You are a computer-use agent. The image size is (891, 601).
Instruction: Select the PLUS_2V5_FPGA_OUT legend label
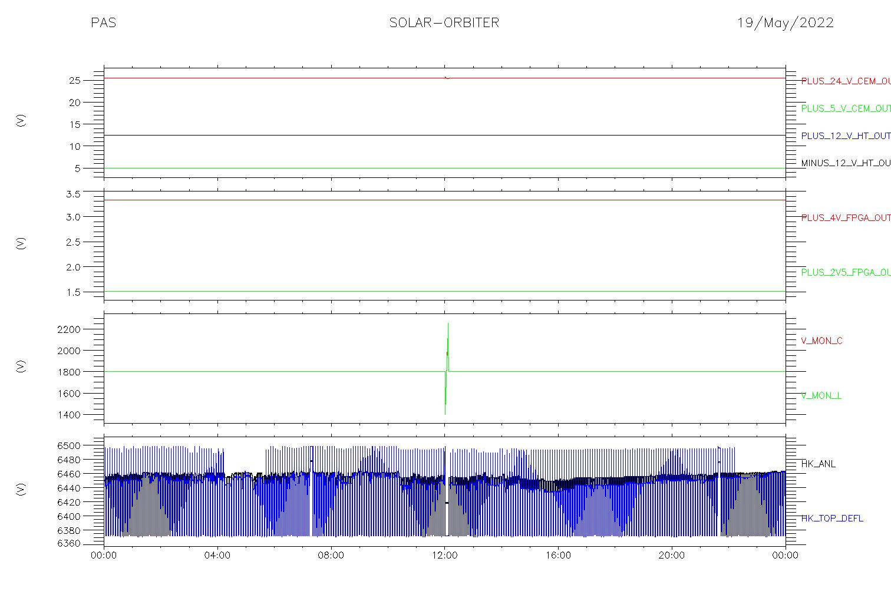click(x=846, y=272)
